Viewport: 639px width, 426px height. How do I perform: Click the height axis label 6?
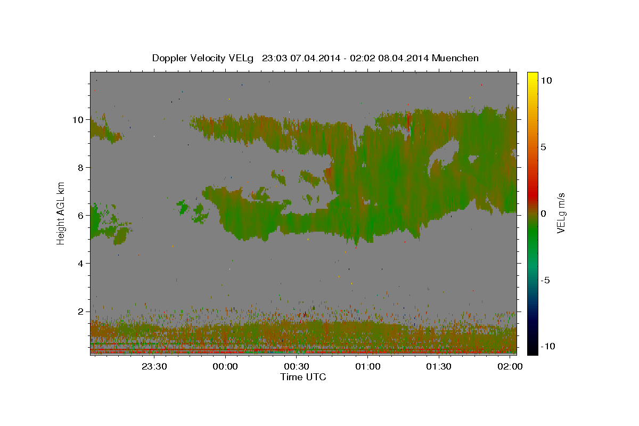click(x=81, y=216)
